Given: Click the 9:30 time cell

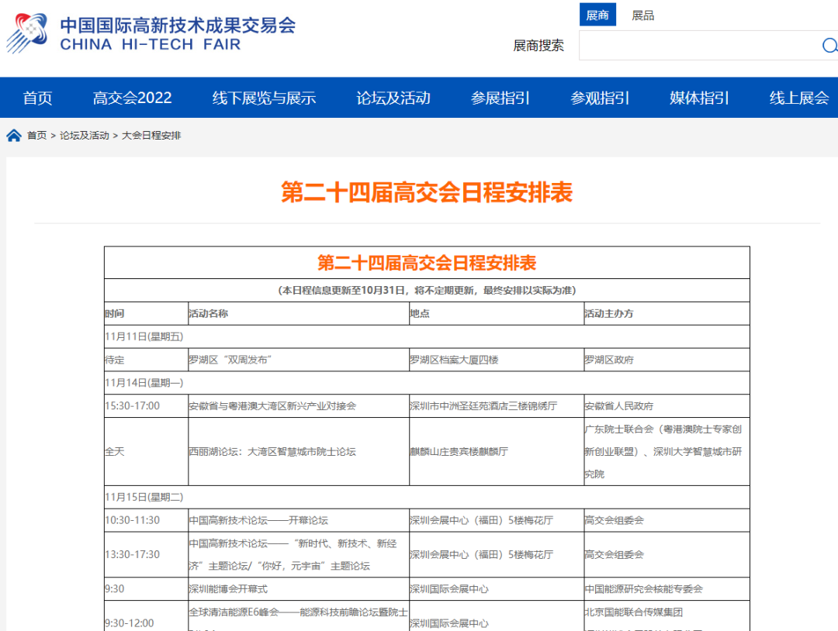Looking at the screenshot, I should [x=146, y=589].
